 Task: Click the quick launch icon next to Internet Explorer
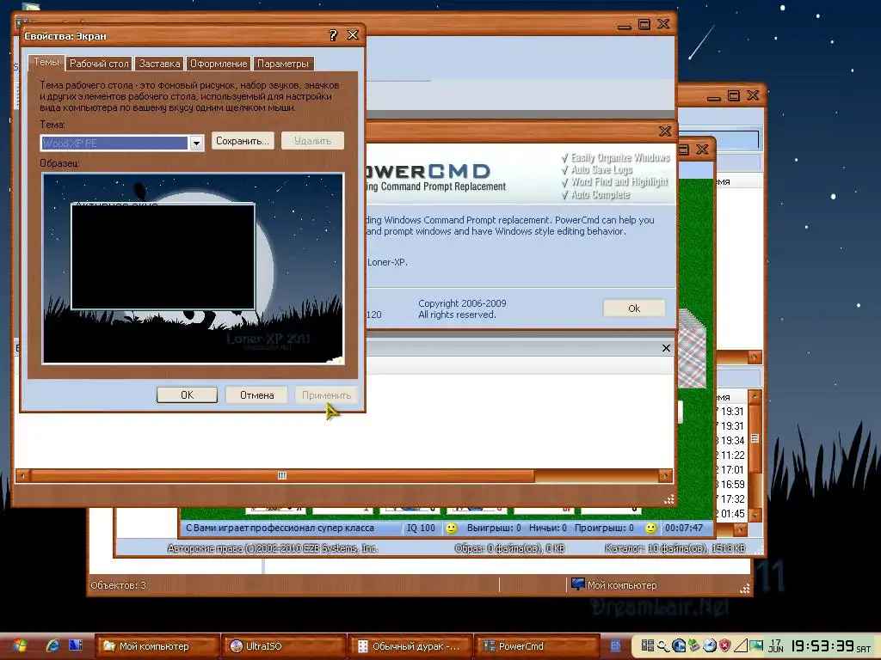pyautogui.click(x=76, y=645)
